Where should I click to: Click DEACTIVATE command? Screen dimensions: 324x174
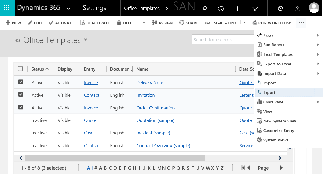pyautogui.click(x=95, y=23)
